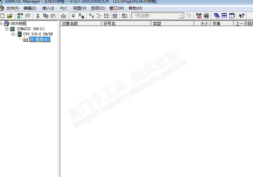Cut selection with the scissors icon
The height and width of the screenshot is (177, 253).
point(38,16)
